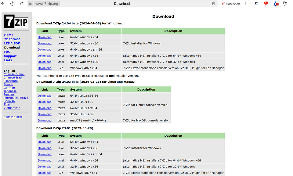Download 24.04 beta .msi 64-bit Windows x64
The height and width of the screenshot is (176, 293).
[45, 56]
